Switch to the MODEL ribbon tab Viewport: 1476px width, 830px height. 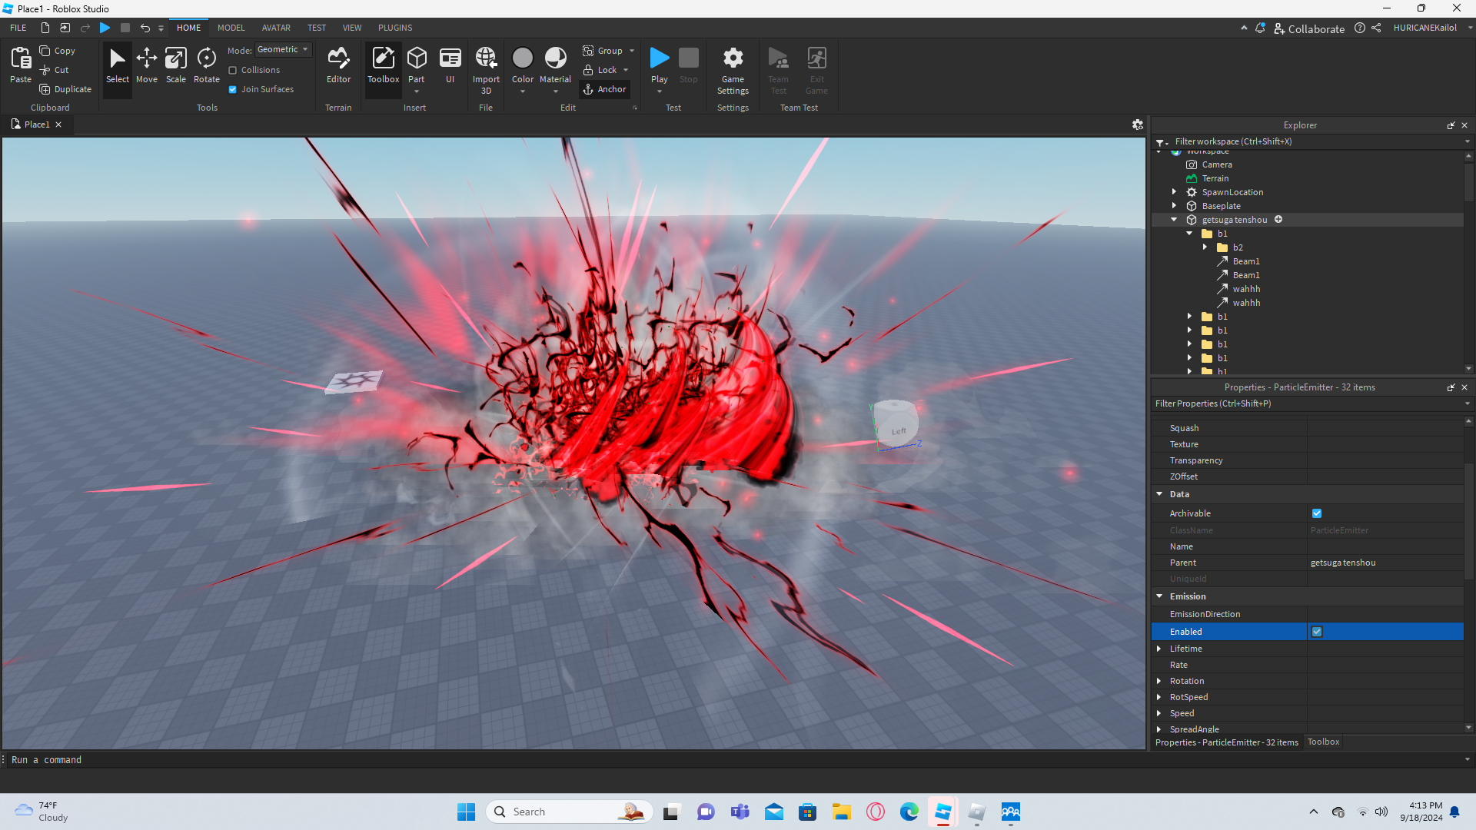pyautogui.click(x=231, y=28)
